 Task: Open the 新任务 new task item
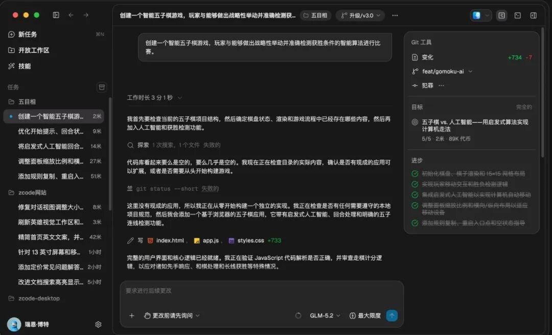[x=56, y=34]
